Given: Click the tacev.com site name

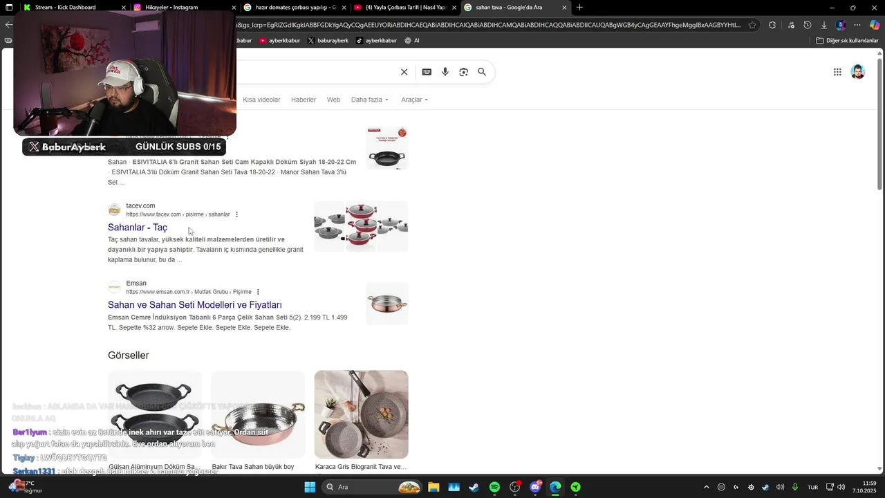Looking at the screenshot, I should pos(140,205).
